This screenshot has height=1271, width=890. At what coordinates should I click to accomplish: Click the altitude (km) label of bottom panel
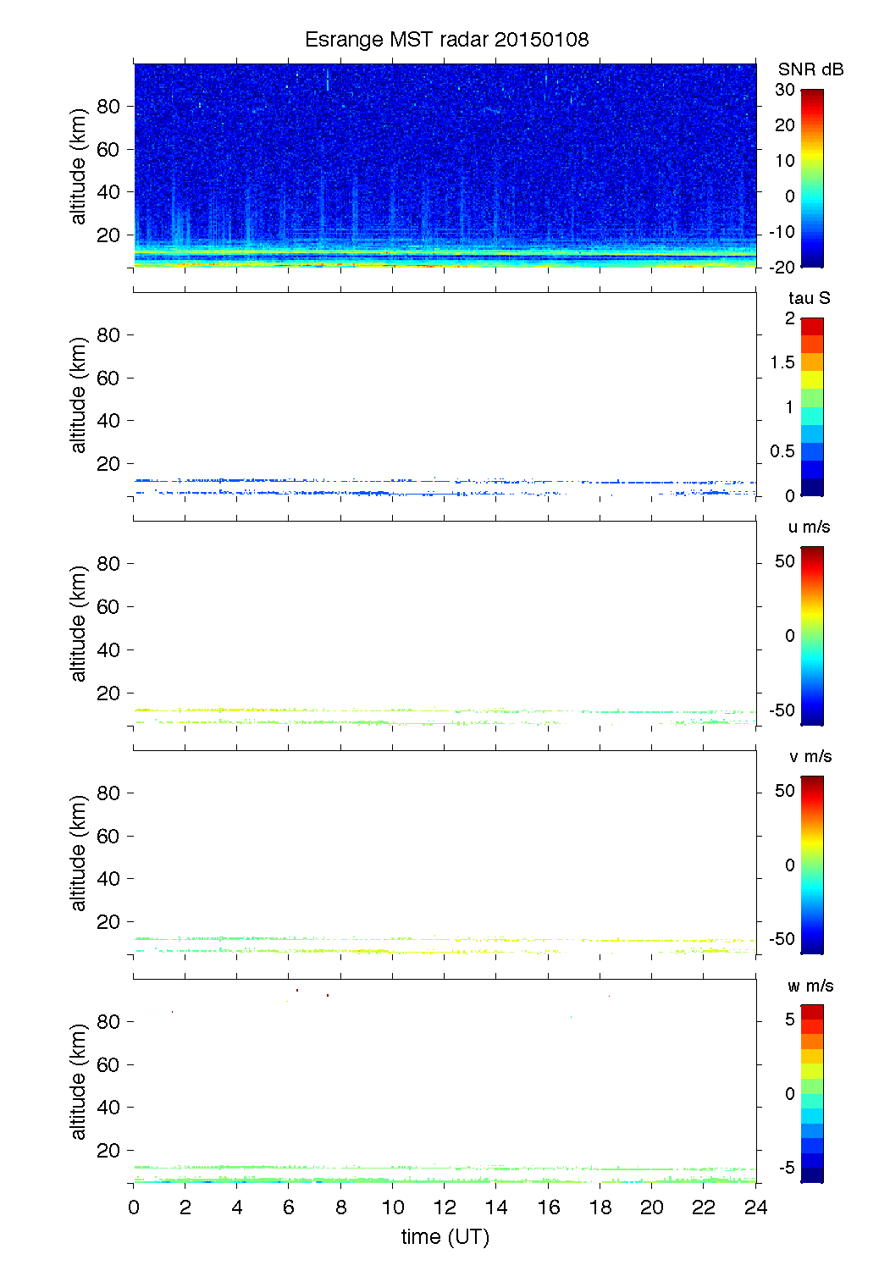click(x=79, y=1081)
